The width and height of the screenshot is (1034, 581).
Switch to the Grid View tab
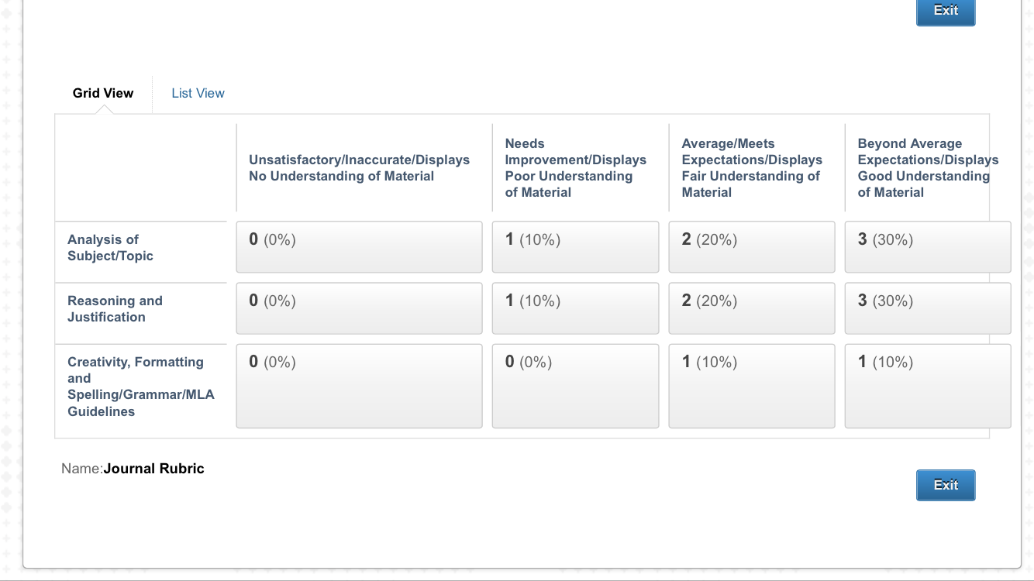103,93
